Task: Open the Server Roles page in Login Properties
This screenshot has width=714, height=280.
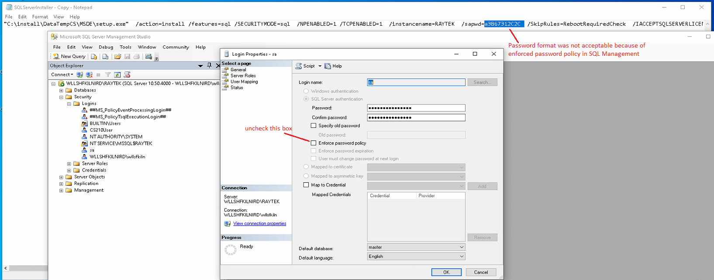Action: (x=243, y=75)
